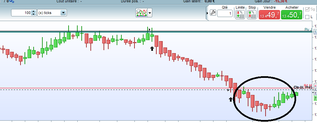Click the Qté quantity input field
The image size is (317, 123).
[225, 14]
